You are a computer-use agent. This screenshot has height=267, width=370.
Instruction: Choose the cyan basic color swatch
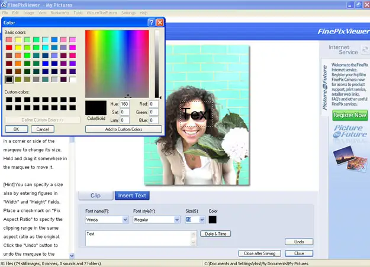46,48
